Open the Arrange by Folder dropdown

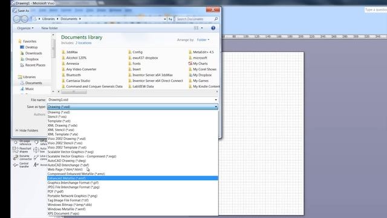pyautogui.click(x=203, y=40)
